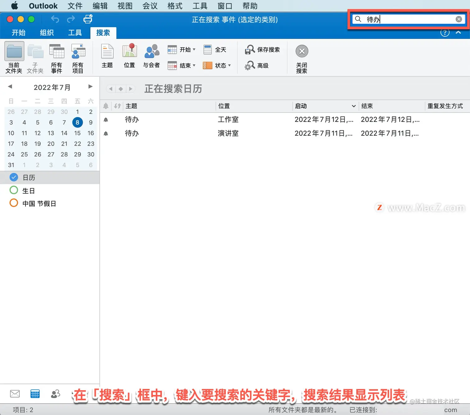Sort by the 主题 column header

coord(169,106)
